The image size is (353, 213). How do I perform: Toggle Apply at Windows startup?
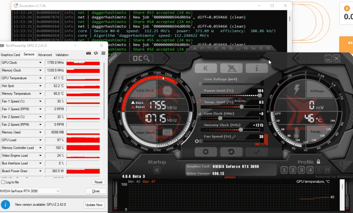[x=157, y=170]
